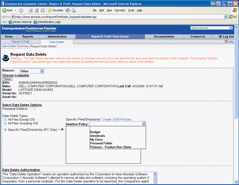Expand the address bar URL dropdown
The height and width of the screenshot is (185, 239).
pos(226,17)
